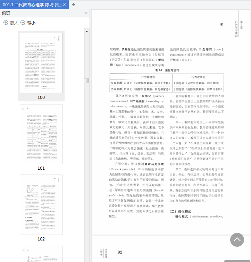This screenshot has width=251, height=262.
Task: Click the table cell starting Ⅱ型惩罚
Action: point(198,89)
